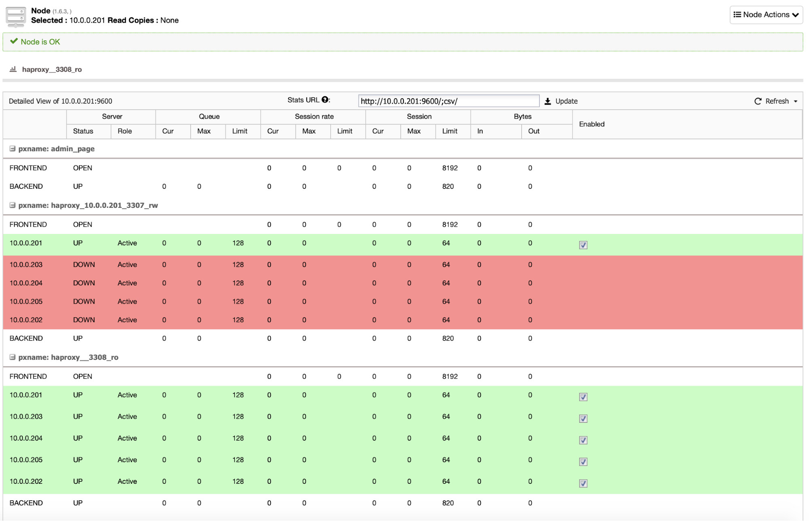Uncheck Enabled for 10.0.0.203 in 3308_ro

[x=583, y=418]
